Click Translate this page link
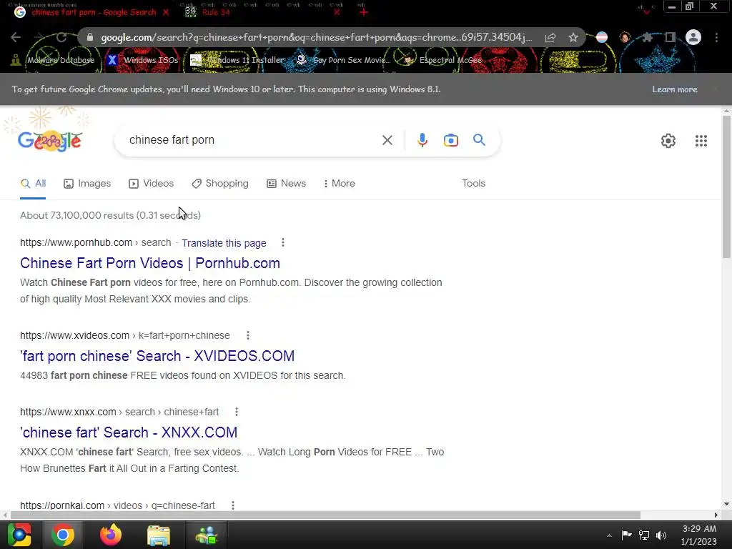The width and height of the screenshot is (732, 549). click(x=224, y=243)
